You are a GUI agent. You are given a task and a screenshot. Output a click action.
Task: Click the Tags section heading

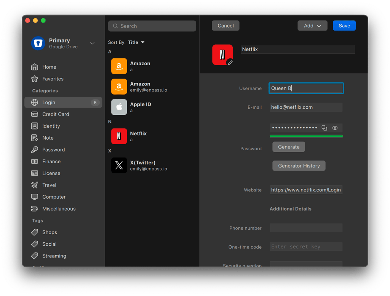click(38, 221)
